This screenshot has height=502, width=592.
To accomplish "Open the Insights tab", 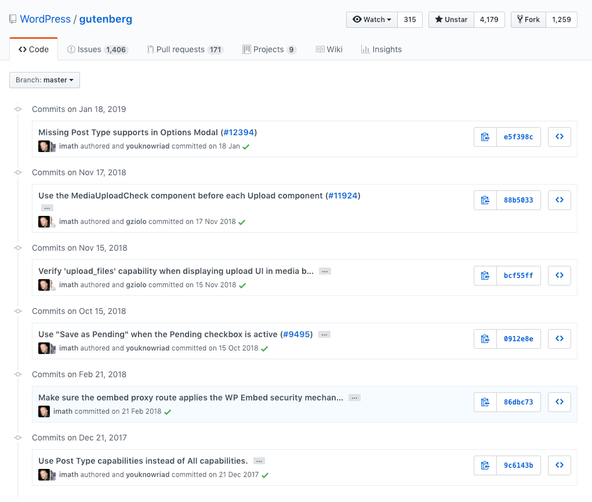I will click(382, 49).
